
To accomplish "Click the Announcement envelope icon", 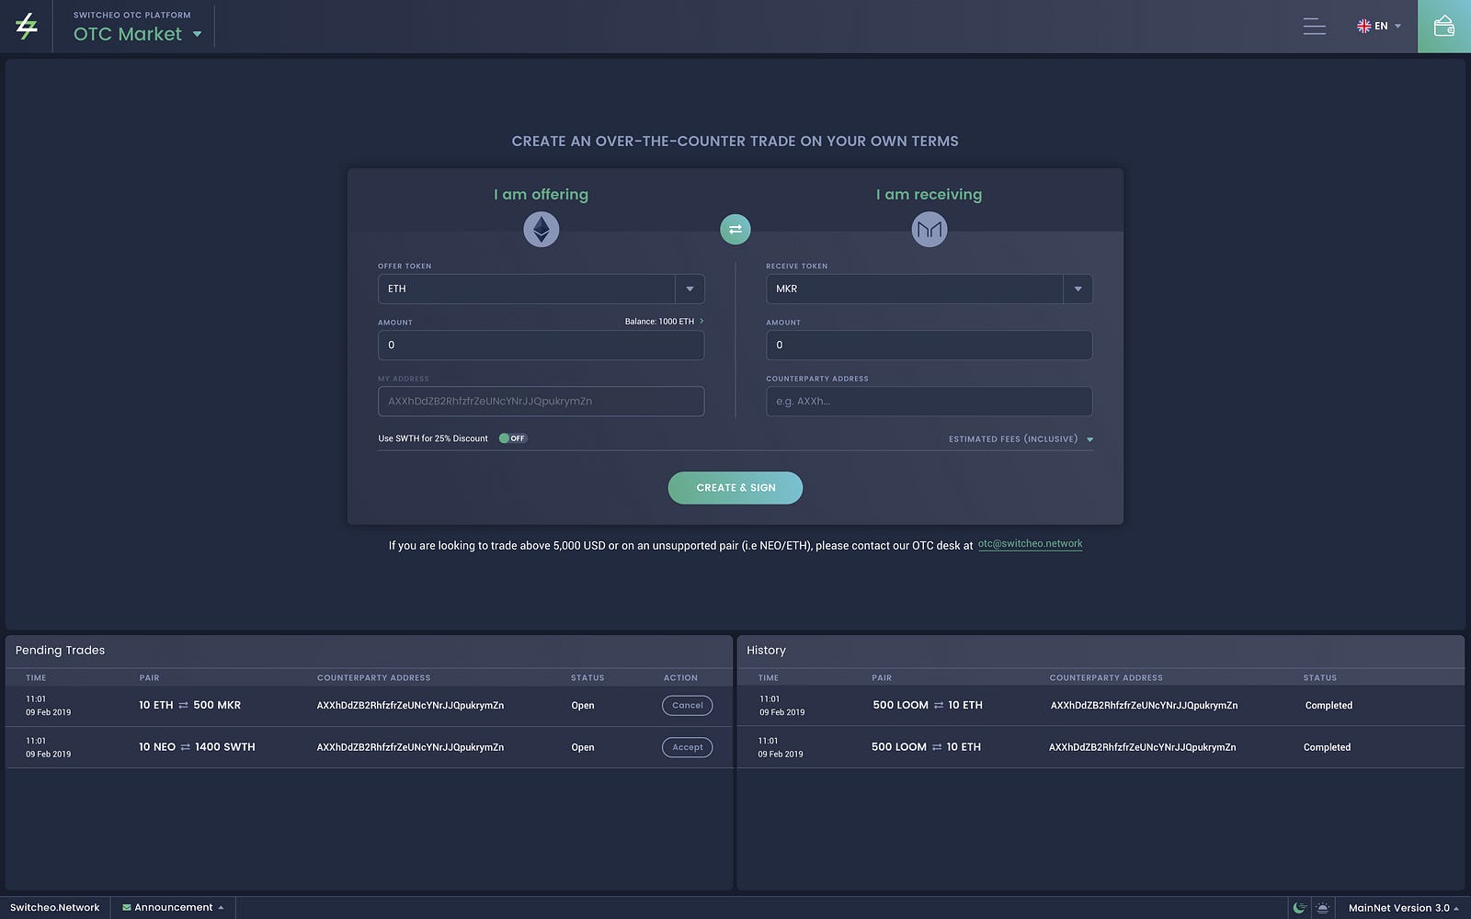I will pos(126,908).
